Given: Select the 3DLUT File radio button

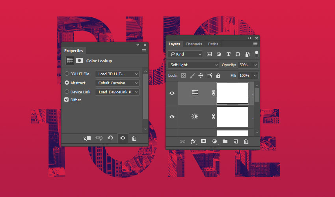Looking at the screenshot, I should [x=67, y=74].
